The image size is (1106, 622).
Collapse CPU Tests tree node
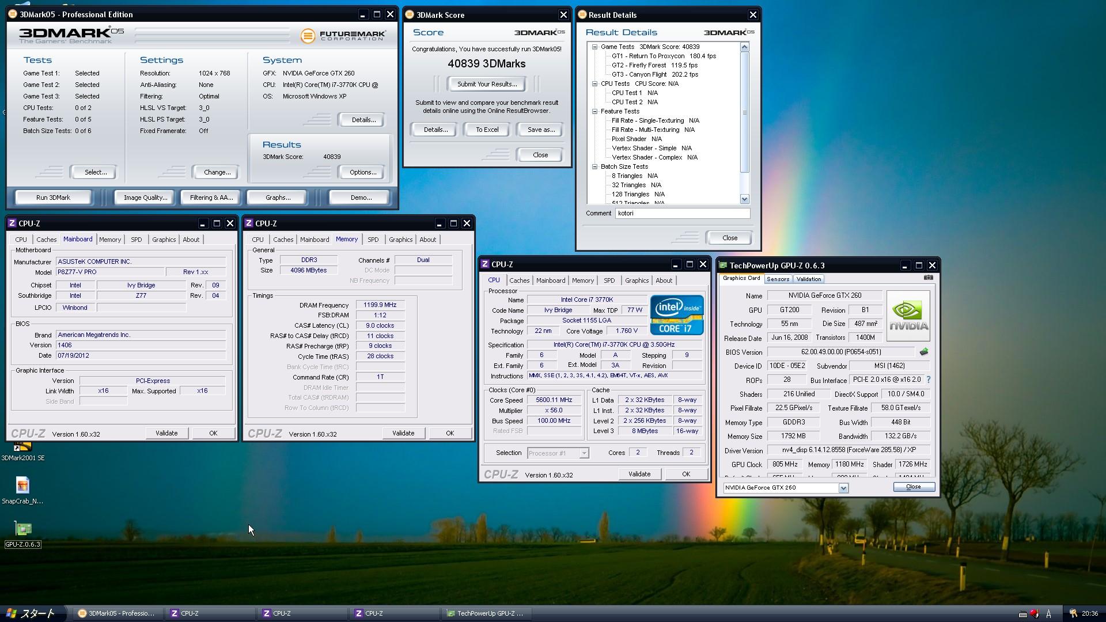pyautogui.click(x=594, y=84)
